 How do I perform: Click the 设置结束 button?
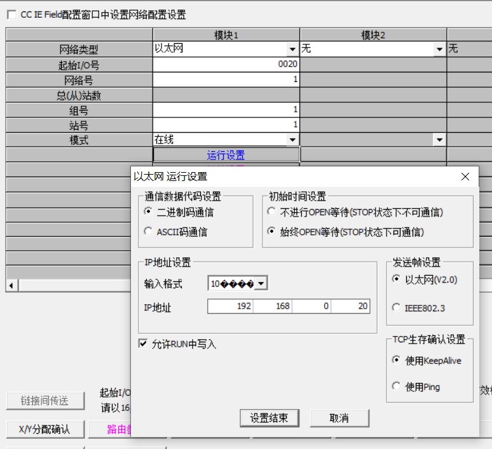(269, 418)
